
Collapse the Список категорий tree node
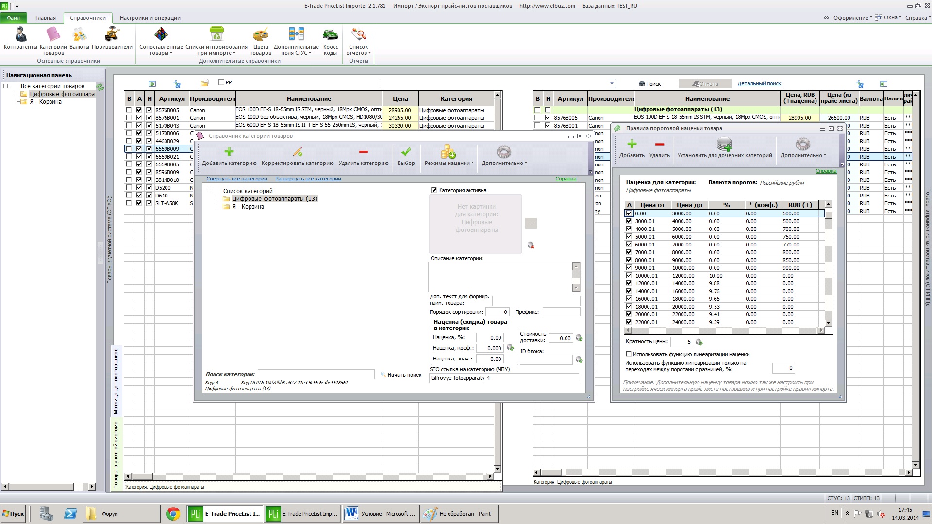208,191
